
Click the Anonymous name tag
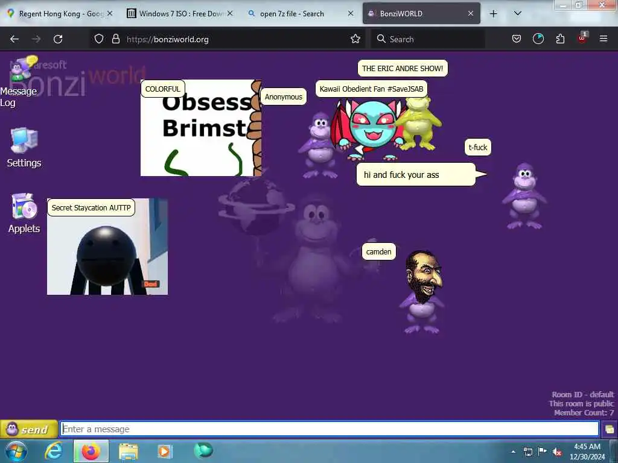pos(284,97)
